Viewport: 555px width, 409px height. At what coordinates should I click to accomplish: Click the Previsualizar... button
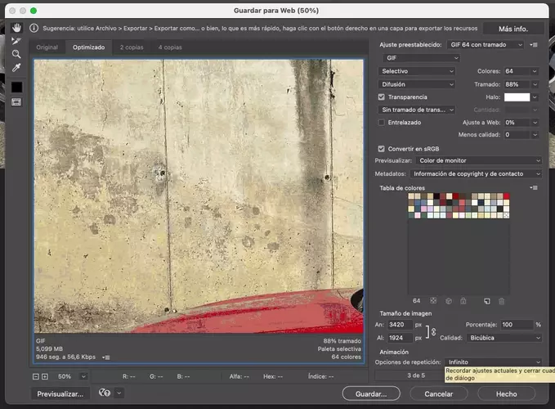(x=60, y=393)
